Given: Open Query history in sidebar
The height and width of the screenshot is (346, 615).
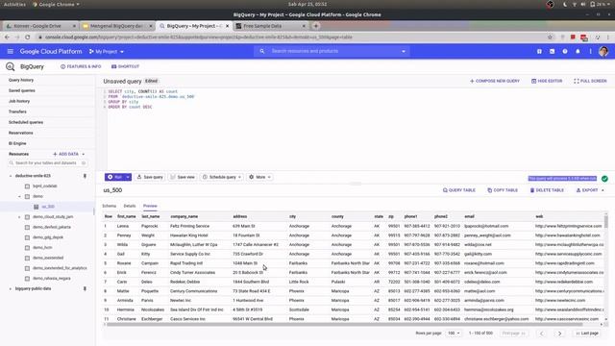Looking at the screenshot, I should [x=21, y=80].
